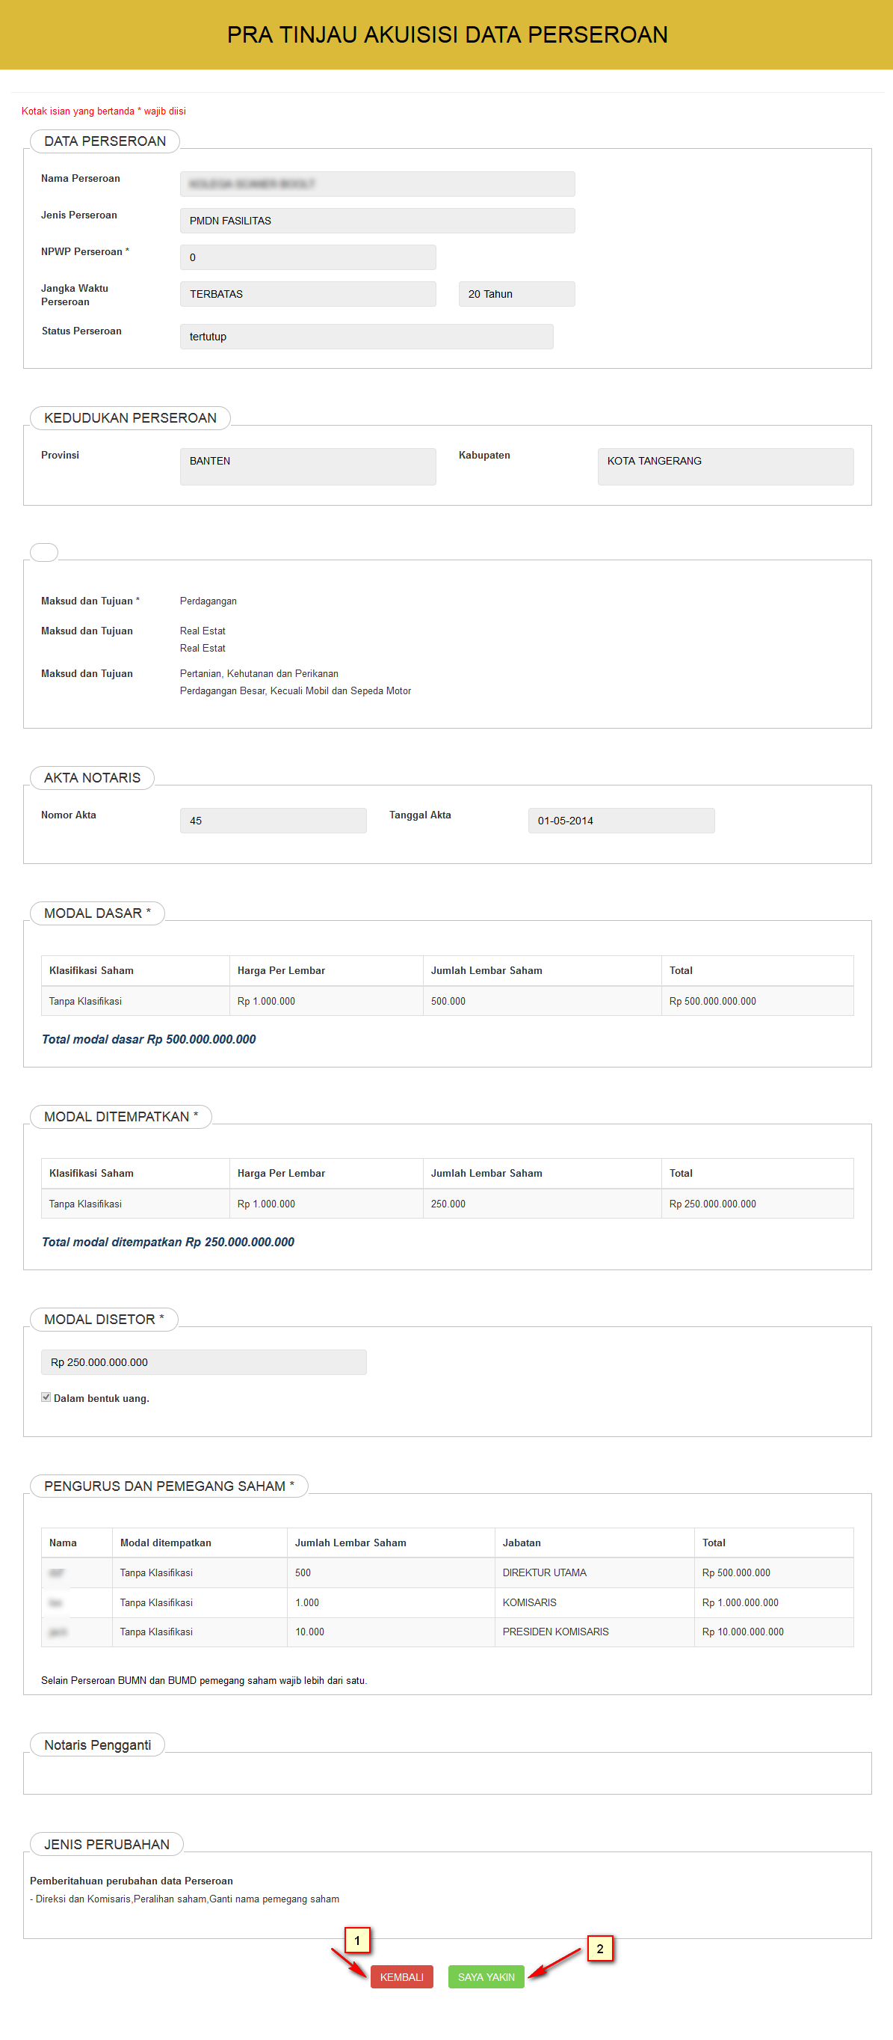Confirm by pressing SAYA YAKIN
Screen dimensions: 893x2040
[486, 1976]
